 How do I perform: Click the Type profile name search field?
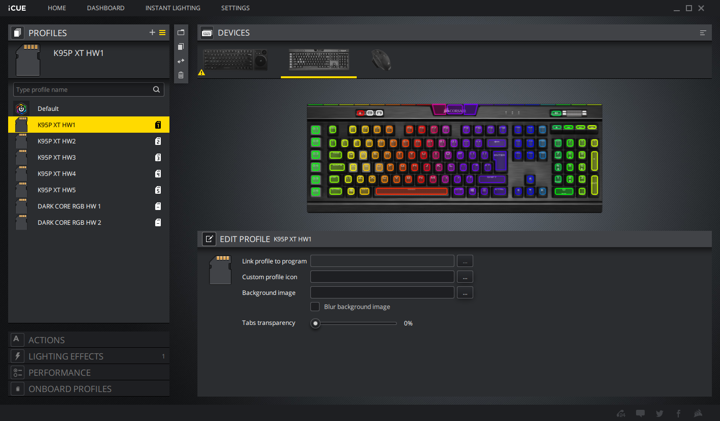pos(89,89)
